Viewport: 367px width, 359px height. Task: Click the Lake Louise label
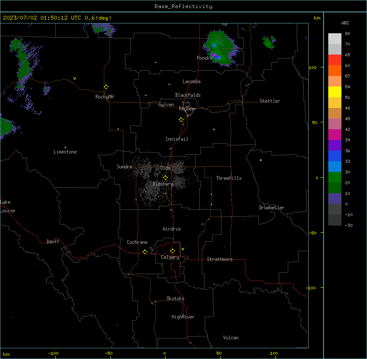click(x=8, y=206)
